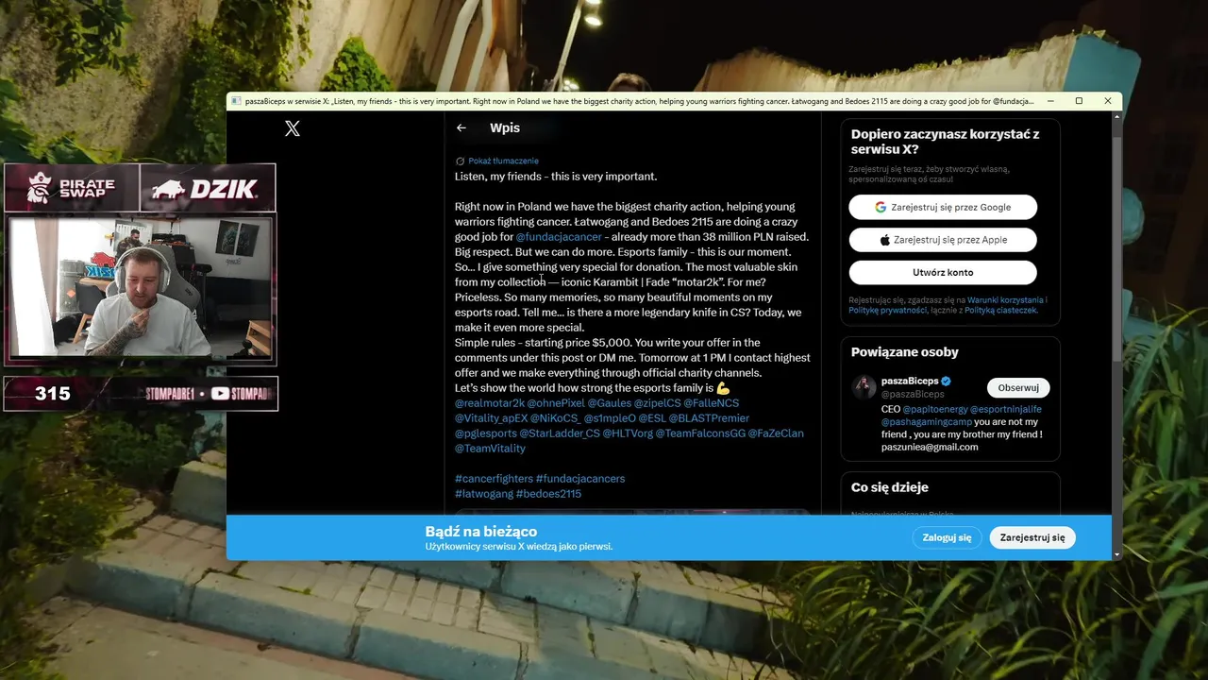The height and width of the screenshot is (680, 1208).
Task: Click Zarejestruj się przez Apple button
Action: pyautogui.click(x=943, y=240)
